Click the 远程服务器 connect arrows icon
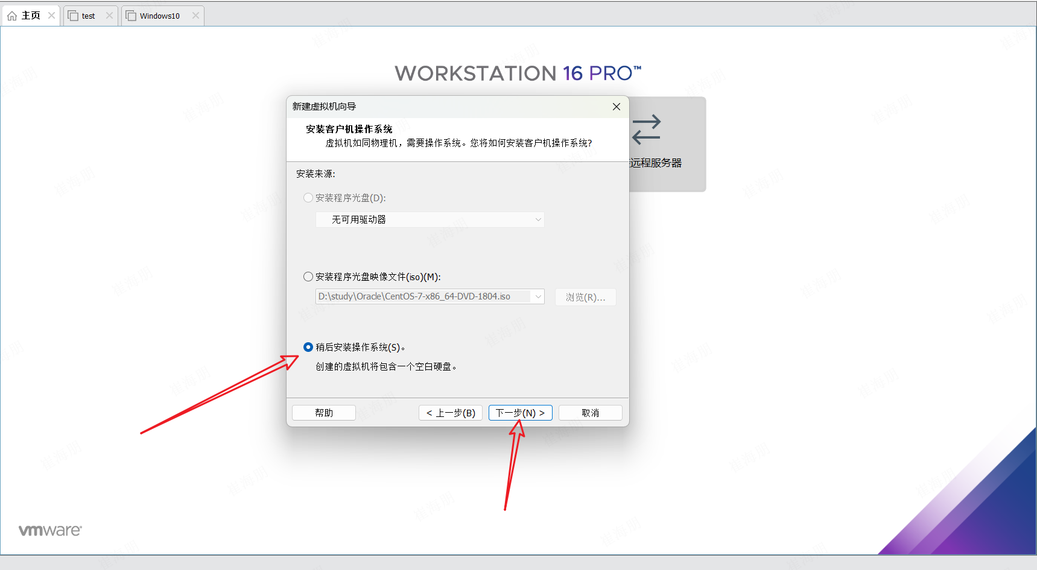The height and width of the screenshot is (570, 1037). pyautogui.click(x=647, y=130)
